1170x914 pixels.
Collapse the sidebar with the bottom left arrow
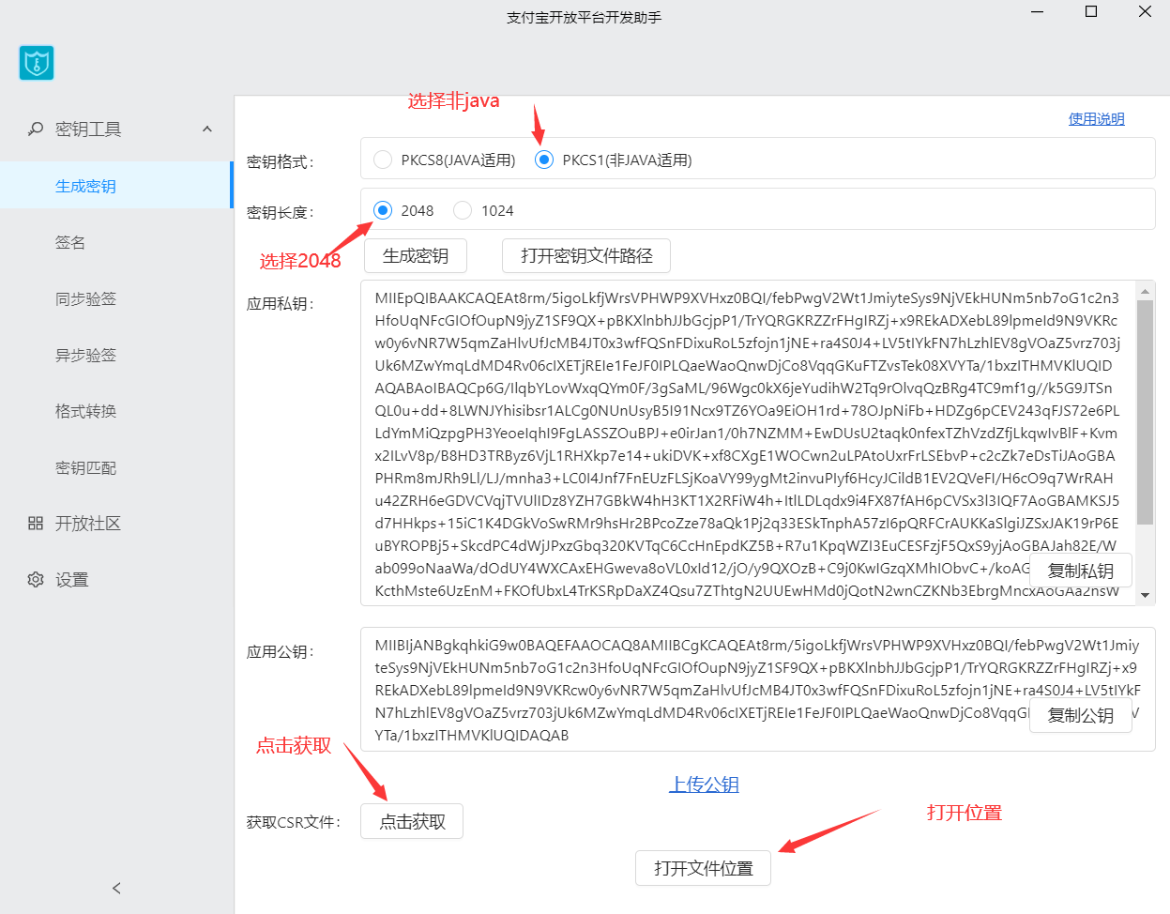(116, 888)
